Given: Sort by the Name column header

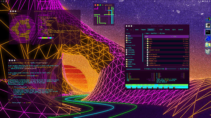Looking at the screenshot, I should (158, 36).
